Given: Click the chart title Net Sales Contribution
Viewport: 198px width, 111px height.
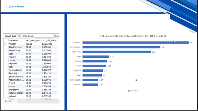Looking at the screenshot, I should pyautogui.click(x=133, y=36).
